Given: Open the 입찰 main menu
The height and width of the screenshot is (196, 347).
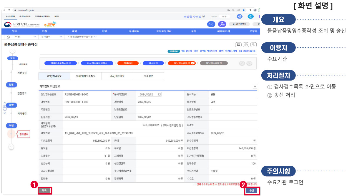Looking at the screenshot, I should tap(44, 31).
